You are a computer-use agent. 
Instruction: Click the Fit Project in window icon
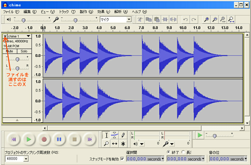click(231, 19)
